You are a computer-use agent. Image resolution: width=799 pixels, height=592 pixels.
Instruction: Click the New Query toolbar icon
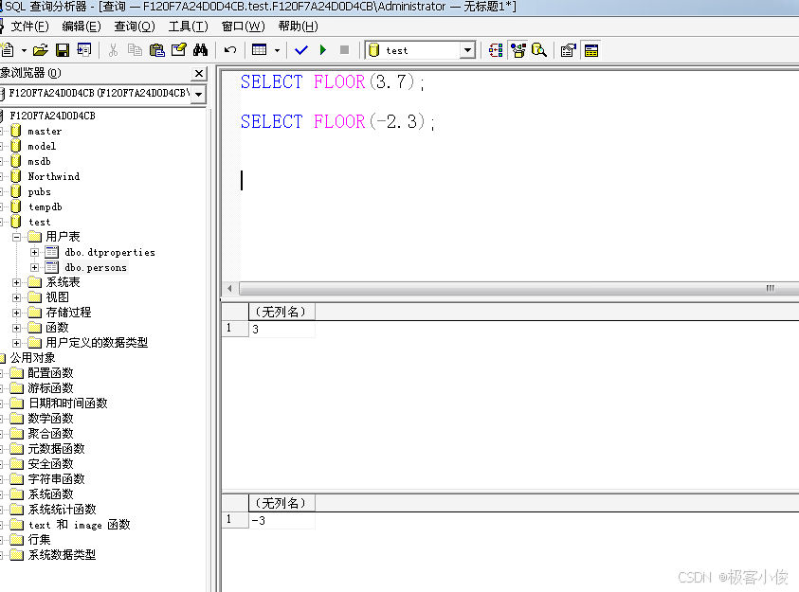click(8, 50)
